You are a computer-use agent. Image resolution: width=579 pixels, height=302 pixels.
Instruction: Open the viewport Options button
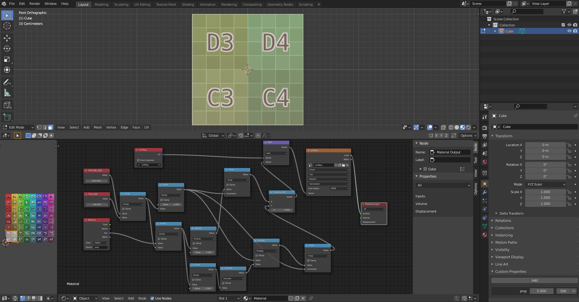(x=468, y=136)
